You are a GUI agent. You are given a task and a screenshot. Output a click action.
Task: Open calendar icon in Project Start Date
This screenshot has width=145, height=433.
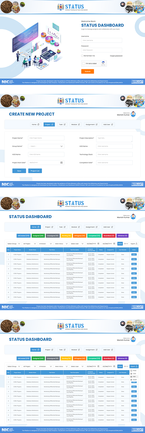pos(62,163)
